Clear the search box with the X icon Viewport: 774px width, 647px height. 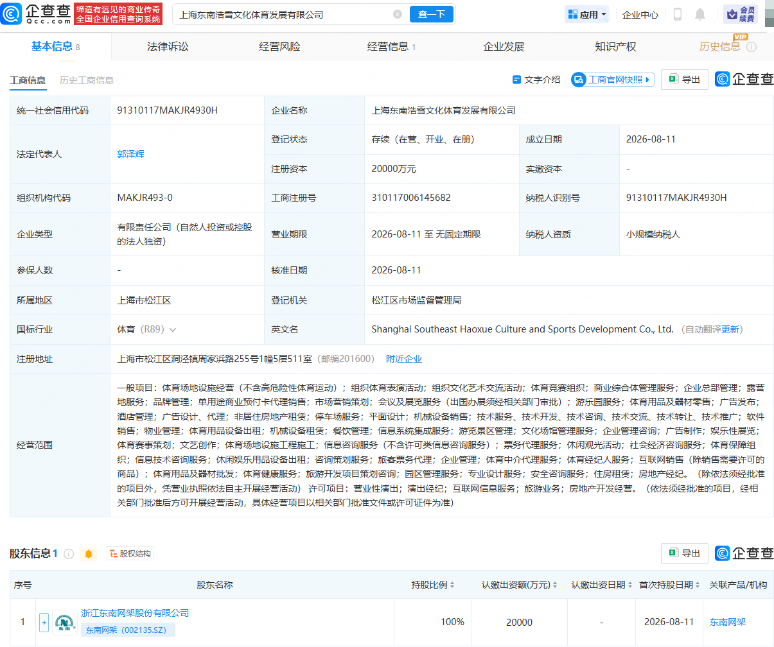pos(398,14)
